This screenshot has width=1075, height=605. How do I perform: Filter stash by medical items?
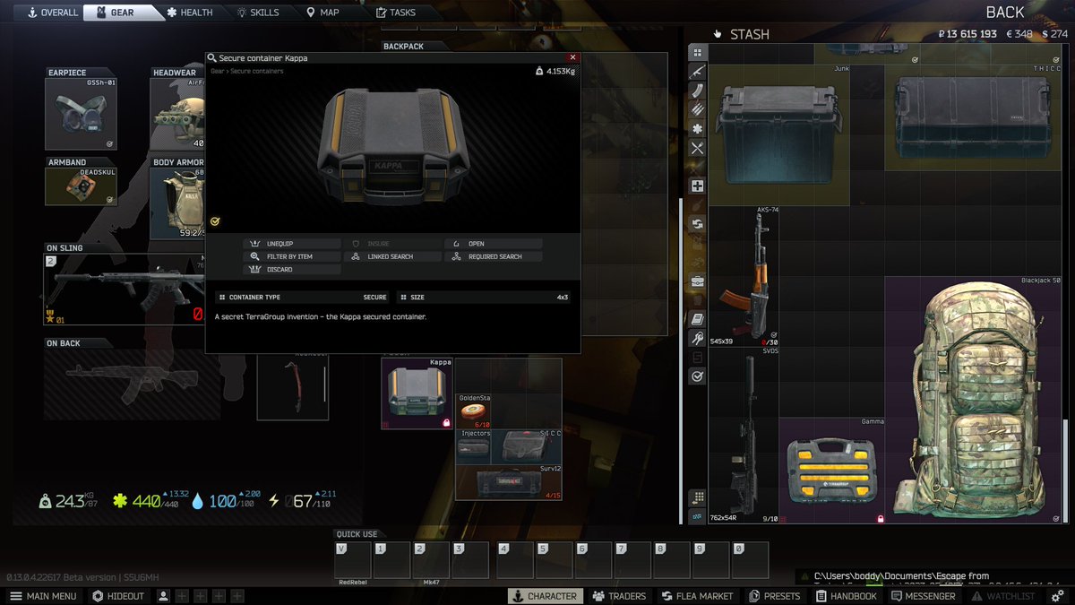pos(697,186)
